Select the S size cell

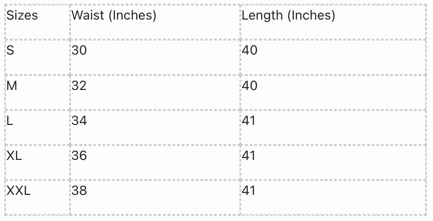coord(10,50)
